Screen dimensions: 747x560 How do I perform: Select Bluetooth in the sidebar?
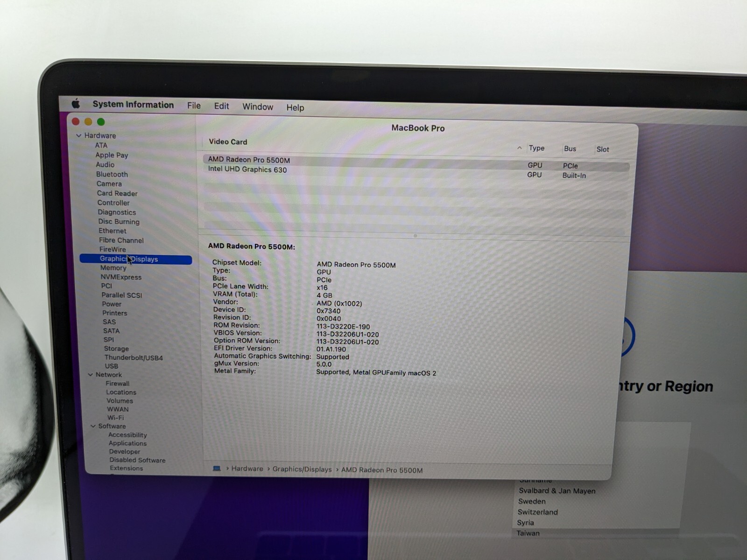click(112, 174)
